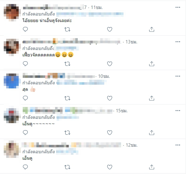Reply to the เอ็นดู~~~~~~~ tweet
187x174 pixels.
[x=25, y=133]
